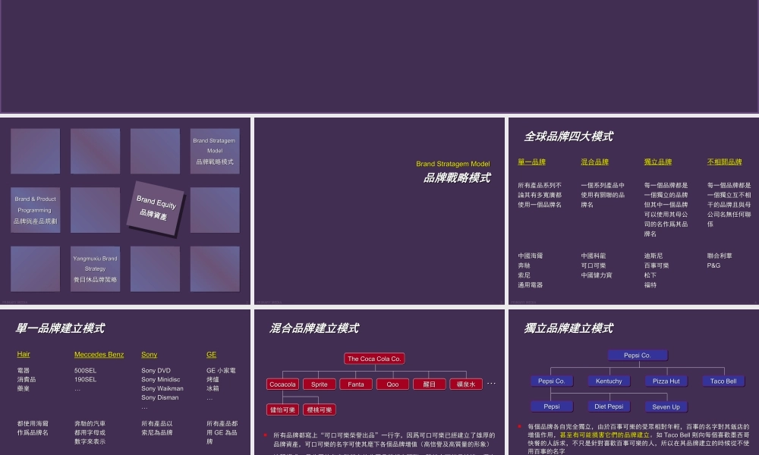Click the Taco Bell box
This screenshot has height=455, width=759.
723,381
